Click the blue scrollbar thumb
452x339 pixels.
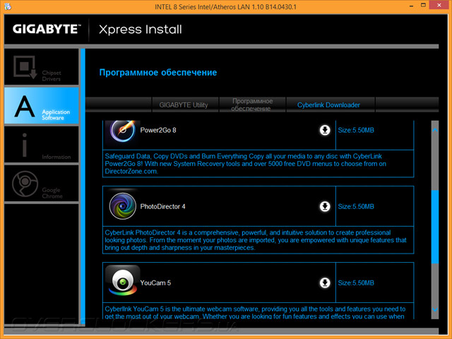point(435,227)
